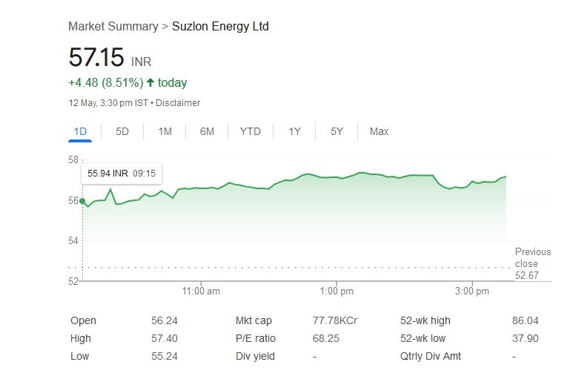Click the 55.94 INR 09:15 tooltip
Screen dimensions: 587x379
(122, 174)
